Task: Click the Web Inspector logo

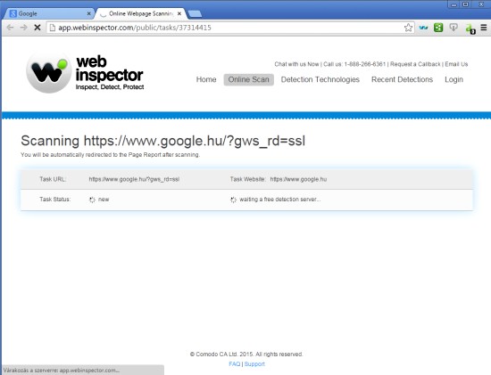Action: pyautogui.click(x=85, y=73)
